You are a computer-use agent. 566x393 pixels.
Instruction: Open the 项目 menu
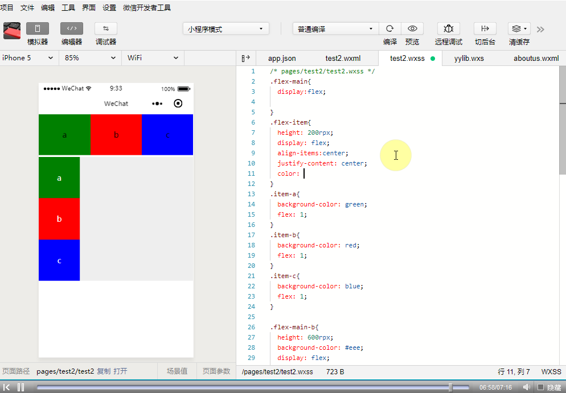[7, 7]
